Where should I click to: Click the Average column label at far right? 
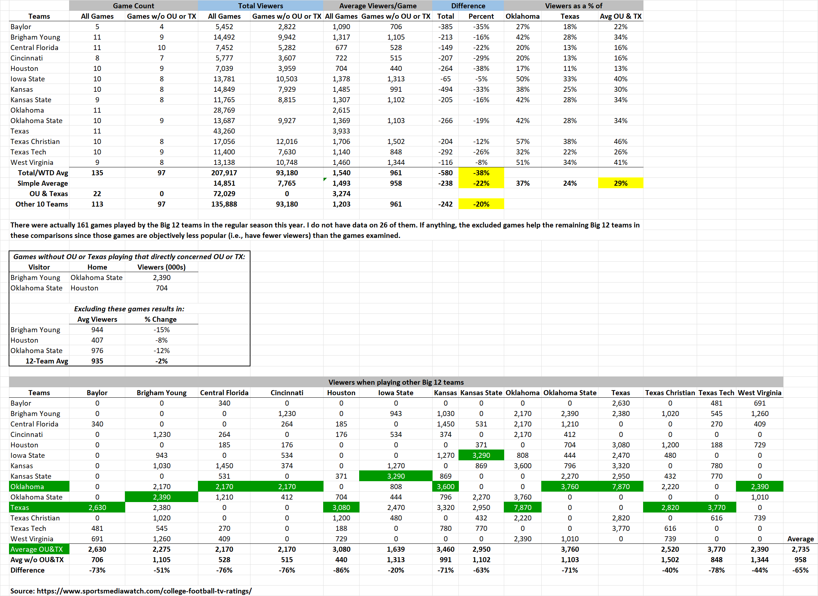(800, 539)
